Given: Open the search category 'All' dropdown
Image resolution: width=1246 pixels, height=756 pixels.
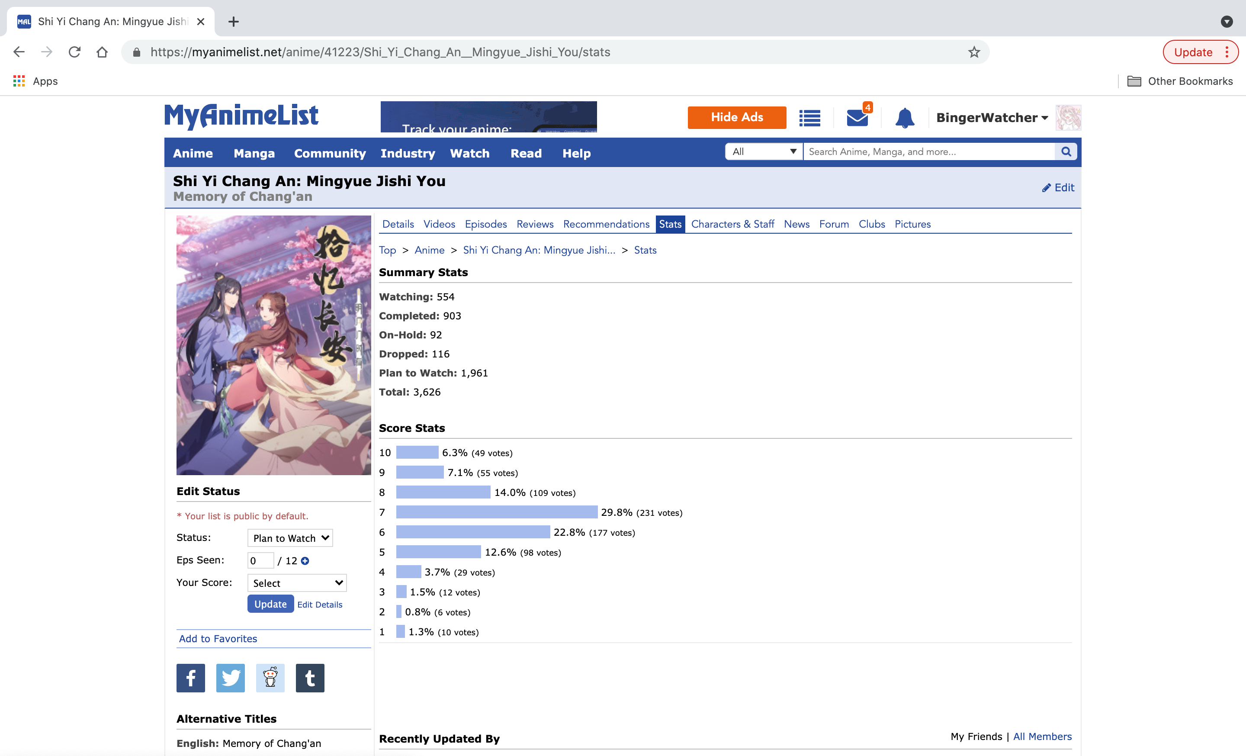Looking at the screenshot, I should [764, 152].
